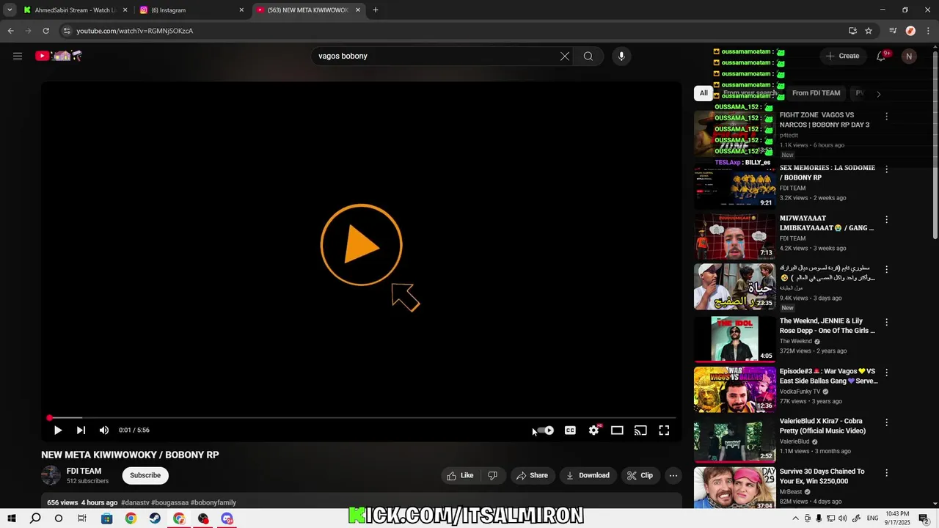
Task: Play the video from control bar
Action: pos(58,430)
